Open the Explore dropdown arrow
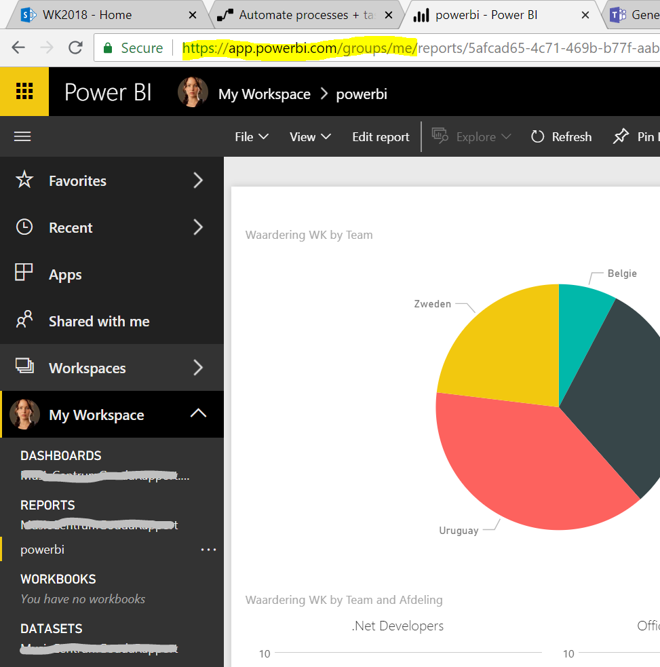This screenshot has width=660, height=667. click(x=506, y=136)
